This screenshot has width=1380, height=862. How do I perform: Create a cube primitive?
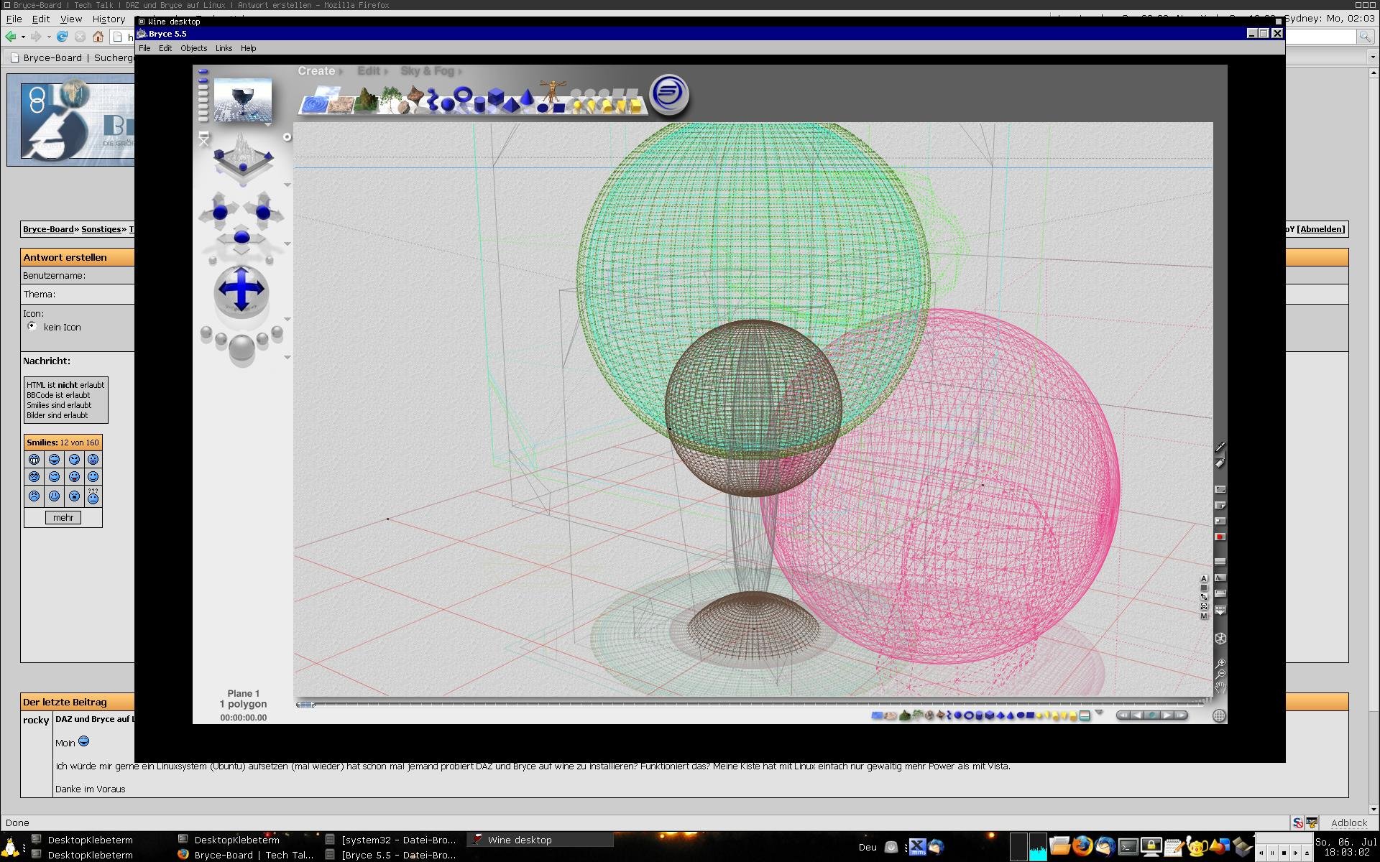tap(495, 97)
